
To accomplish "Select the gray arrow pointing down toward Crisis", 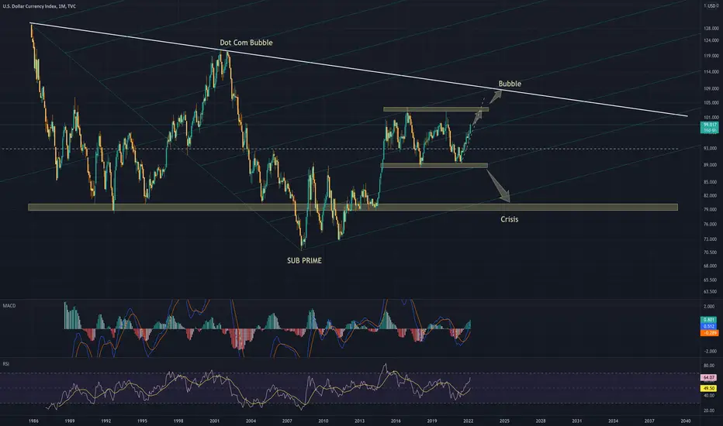I will pyautogui.click(x=500, y=187).
